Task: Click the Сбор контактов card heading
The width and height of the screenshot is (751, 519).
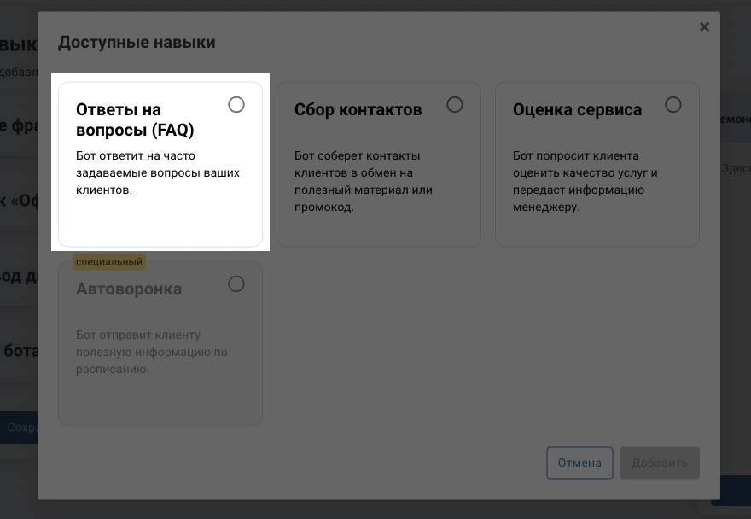Action: 358,109
